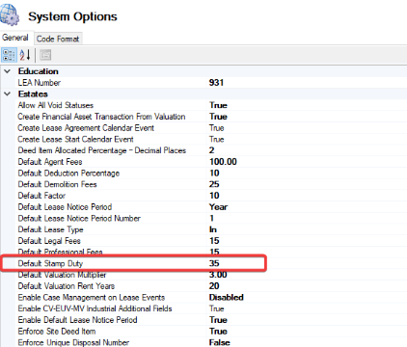The width and height of the screenshot is (407, 347).
Task: Collapse the Education category
Action: coord(7,71)
